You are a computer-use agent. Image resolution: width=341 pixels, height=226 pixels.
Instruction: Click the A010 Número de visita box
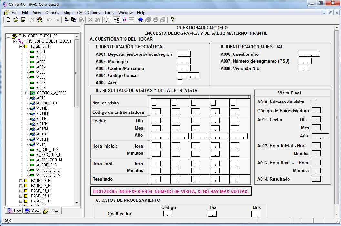coord(314,102)
